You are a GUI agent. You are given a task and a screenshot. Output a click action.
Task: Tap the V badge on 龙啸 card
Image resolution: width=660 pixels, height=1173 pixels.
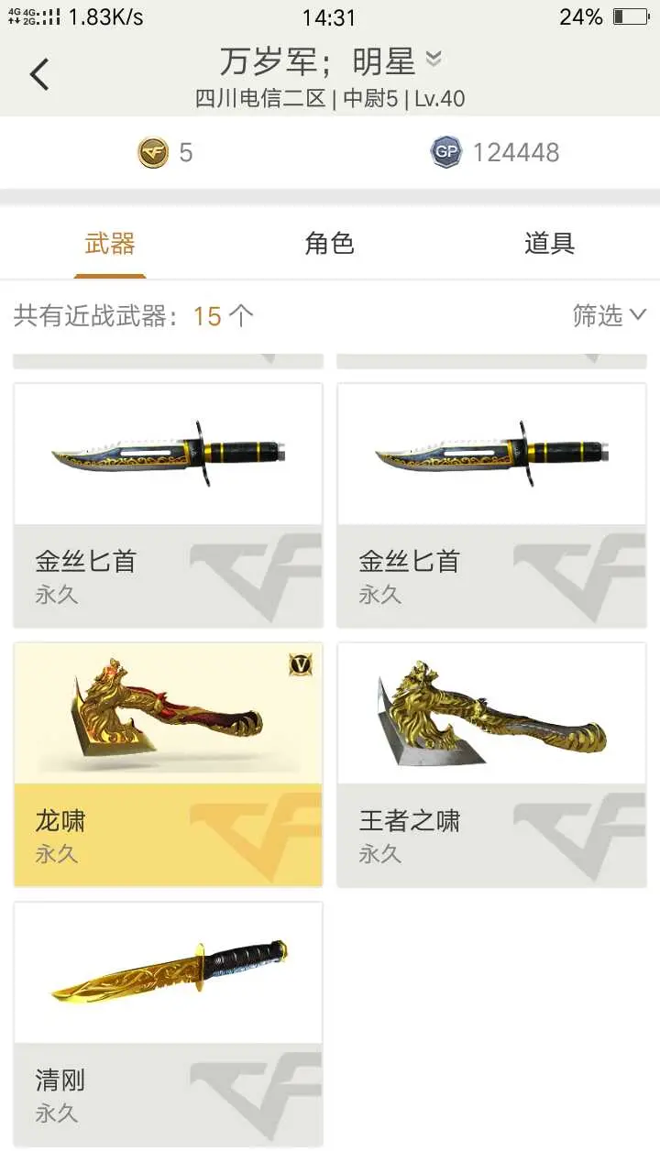[301, 665]
